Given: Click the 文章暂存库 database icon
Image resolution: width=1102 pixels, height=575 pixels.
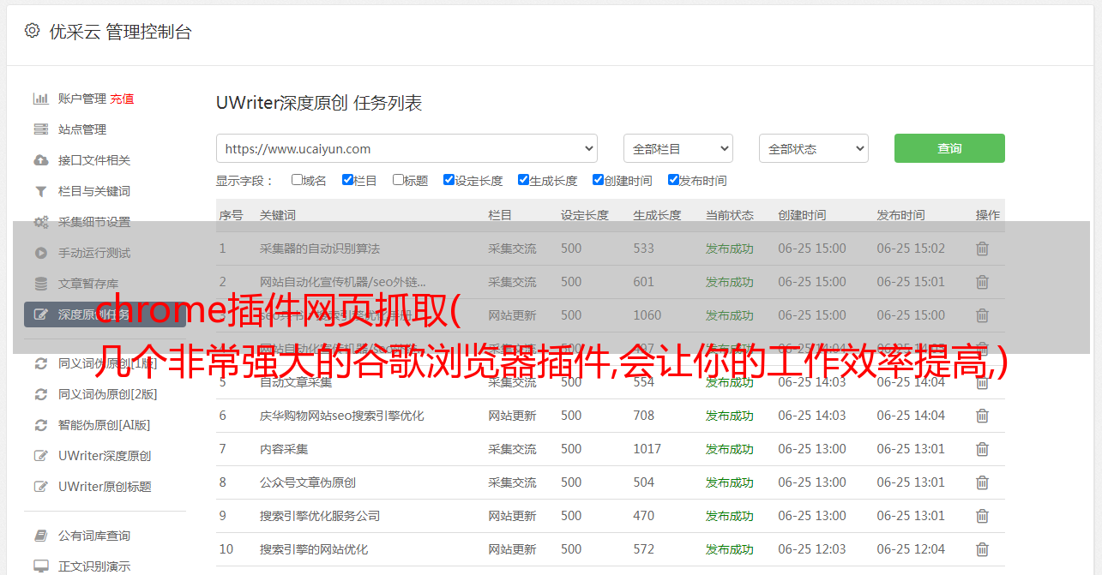Looking at the screenshot, I should pos(40,284).
